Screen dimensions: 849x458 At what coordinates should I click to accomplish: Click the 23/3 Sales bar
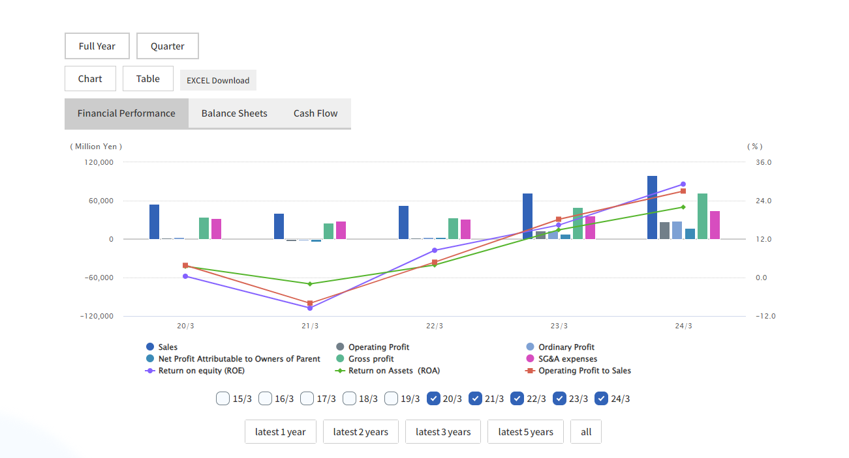[x=527, y=216]
